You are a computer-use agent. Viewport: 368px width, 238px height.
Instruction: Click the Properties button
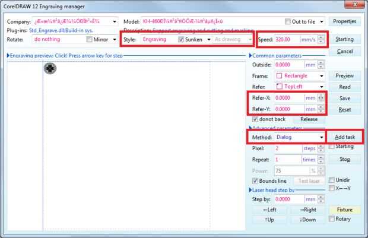click(344, 21)
